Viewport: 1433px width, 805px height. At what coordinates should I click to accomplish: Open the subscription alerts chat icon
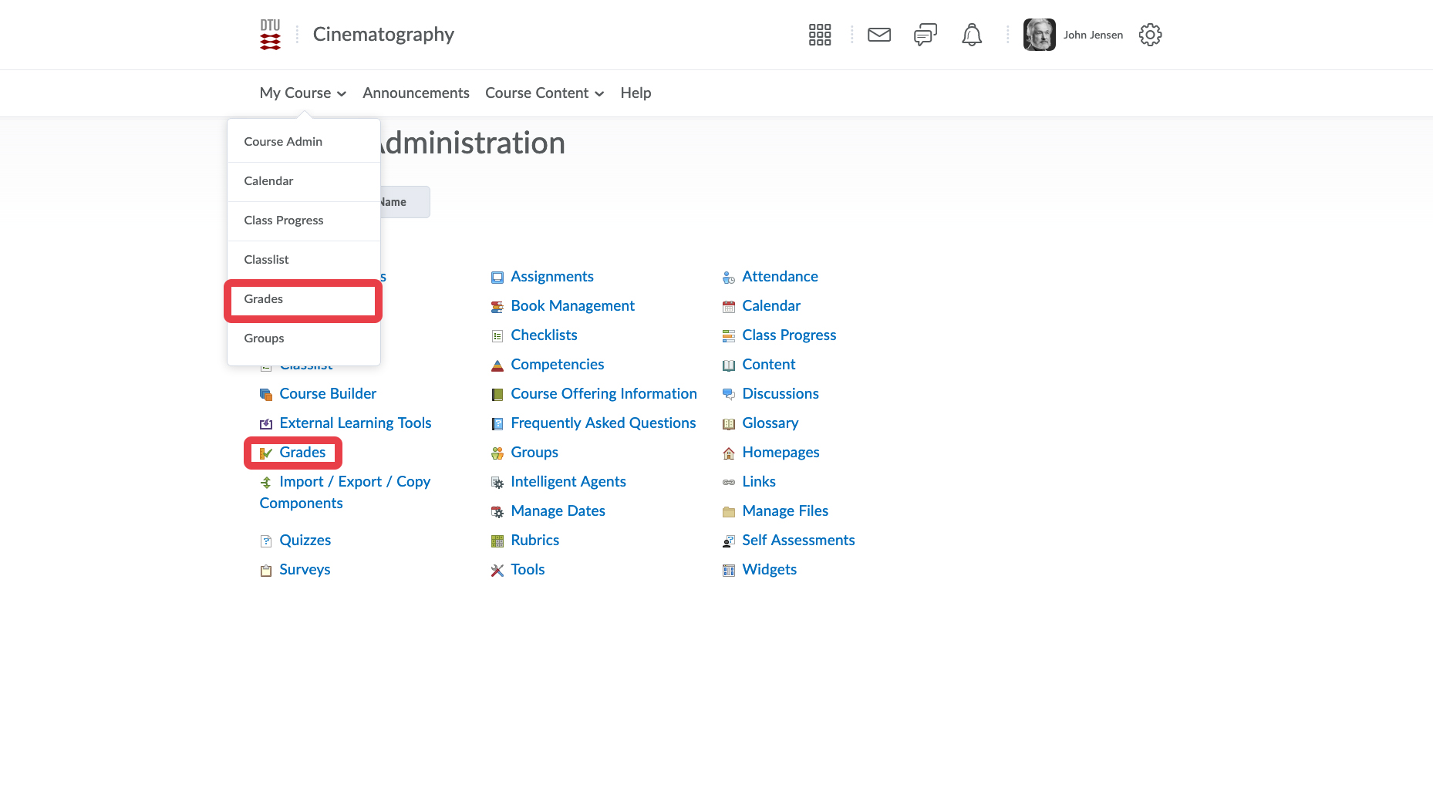(925, 35)
